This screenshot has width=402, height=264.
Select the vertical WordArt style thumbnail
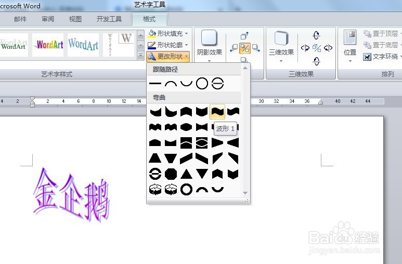[119, 45]
